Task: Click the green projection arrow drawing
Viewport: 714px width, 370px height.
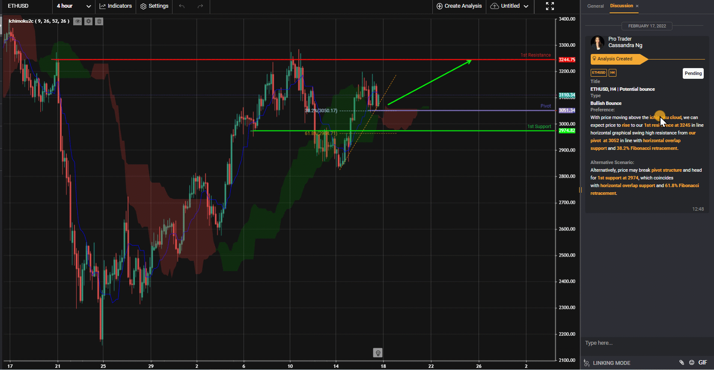Action: 429,82
